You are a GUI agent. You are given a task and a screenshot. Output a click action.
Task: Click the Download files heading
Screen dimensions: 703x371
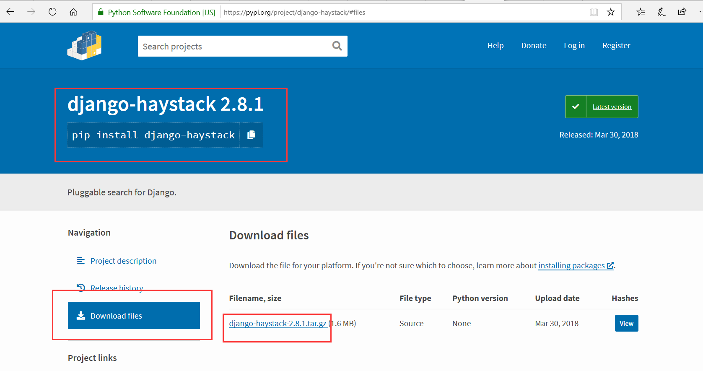pos(269,235)
